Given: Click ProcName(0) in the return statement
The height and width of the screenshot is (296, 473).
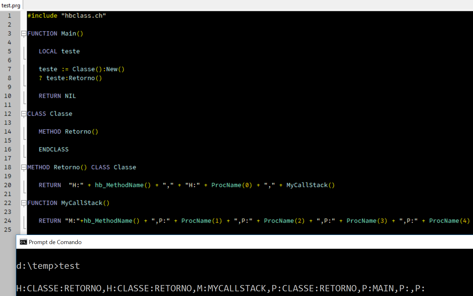Looking at the screenshot, I should pos(231,185).
